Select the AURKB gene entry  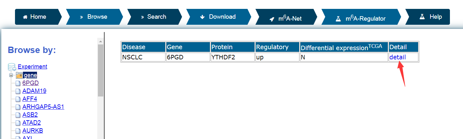click(33, 131)
